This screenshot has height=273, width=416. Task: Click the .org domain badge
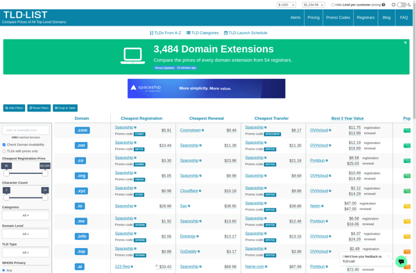tap(81, 175)
